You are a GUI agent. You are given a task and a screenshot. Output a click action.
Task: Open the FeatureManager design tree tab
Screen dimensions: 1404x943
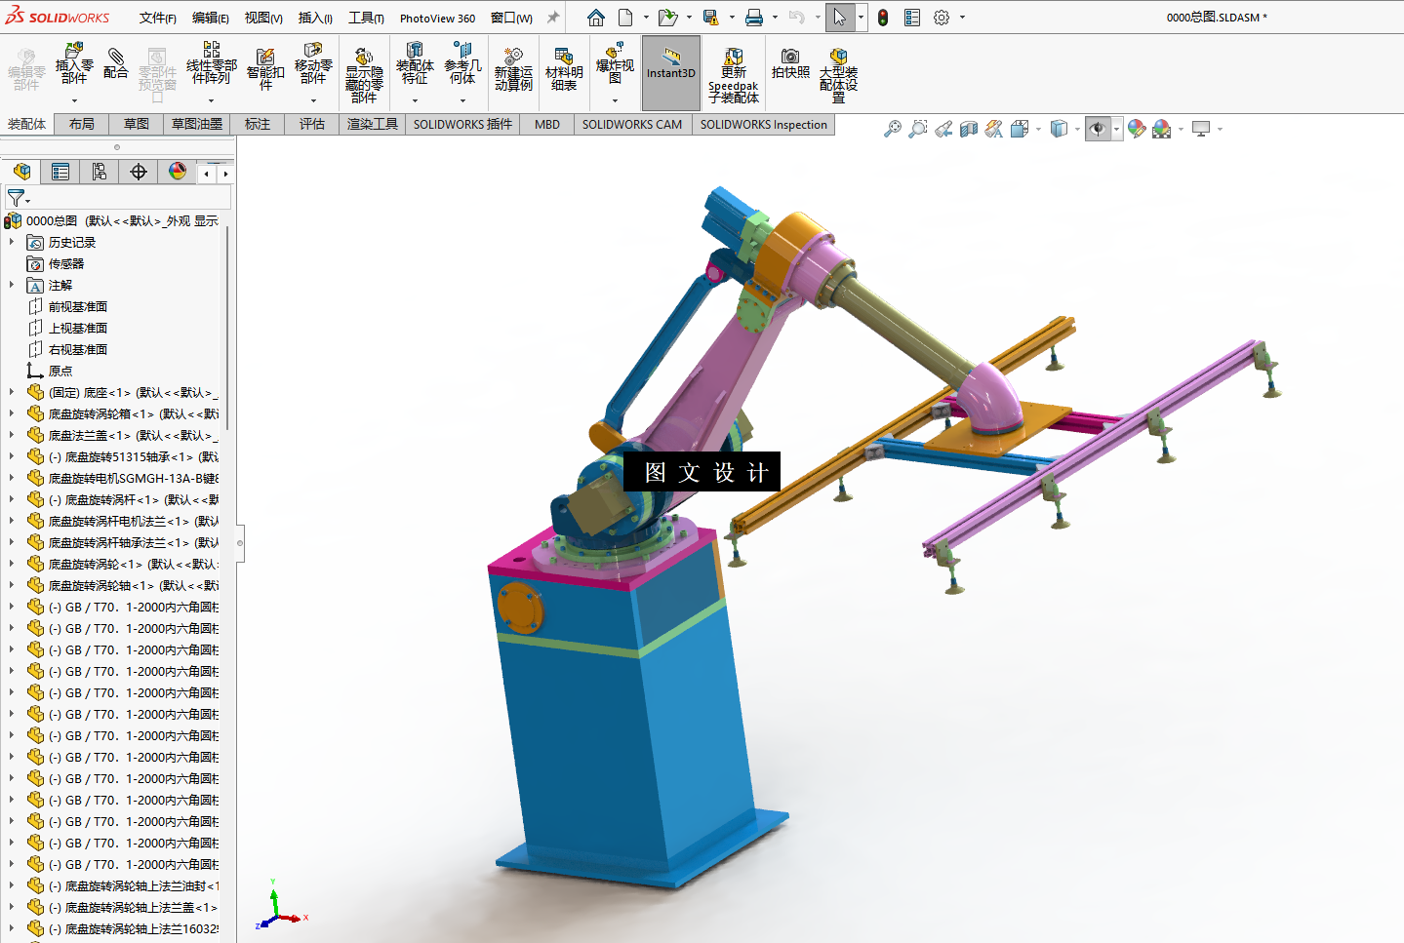tap(21, 172)
